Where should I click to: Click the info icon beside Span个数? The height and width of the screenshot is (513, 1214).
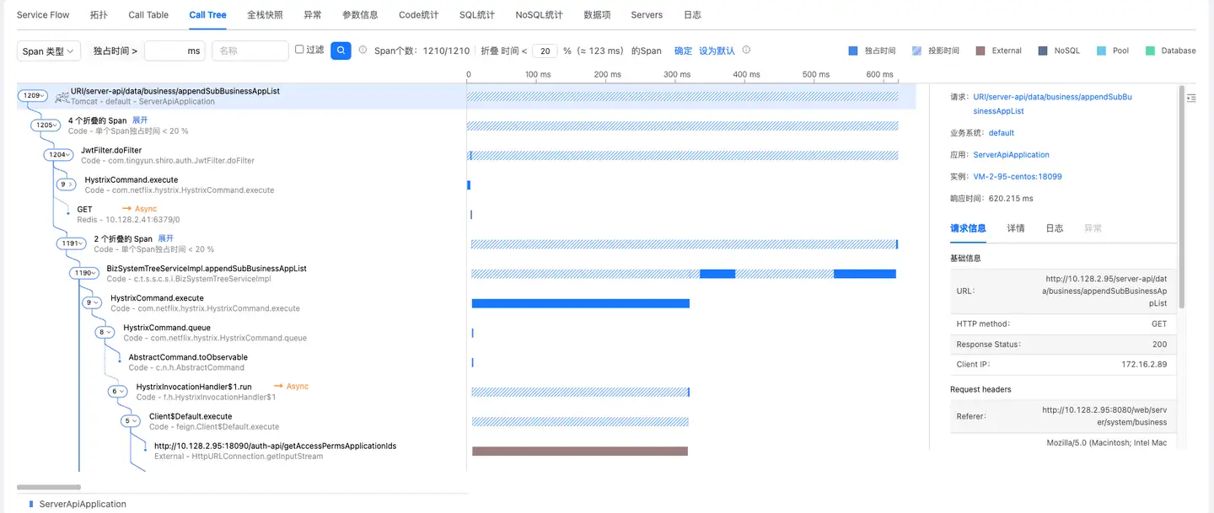pyautogui.click(x=363, y=51)
